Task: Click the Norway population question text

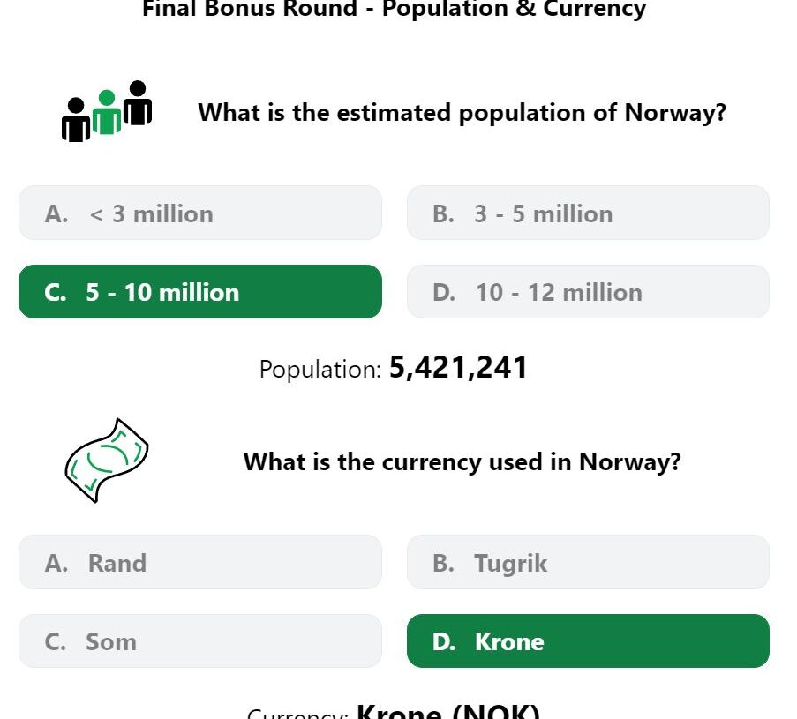Action: pyautogui.click(x=462, y=113)
